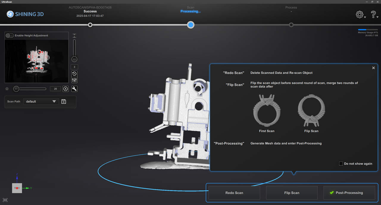This screenshot has height=205, width=381.
Task: Open the settings gear dropdown menu
Action: point(360,15)
